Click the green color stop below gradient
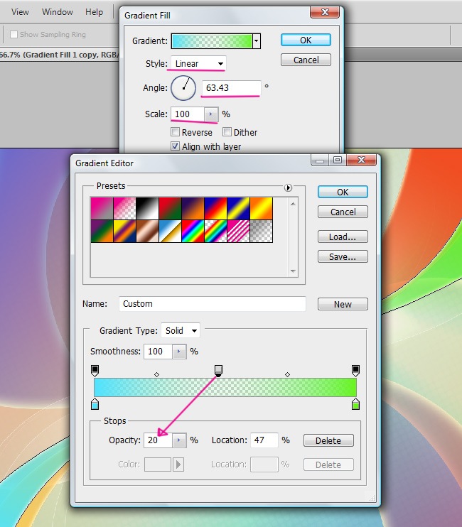Image resolution: width=462 pixels, height=527 pixels. click(355, 404)
